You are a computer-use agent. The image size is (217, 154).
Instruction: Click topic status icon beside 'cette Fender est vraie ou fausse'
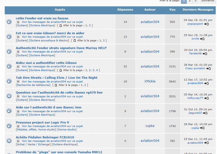tap(9, 22)
